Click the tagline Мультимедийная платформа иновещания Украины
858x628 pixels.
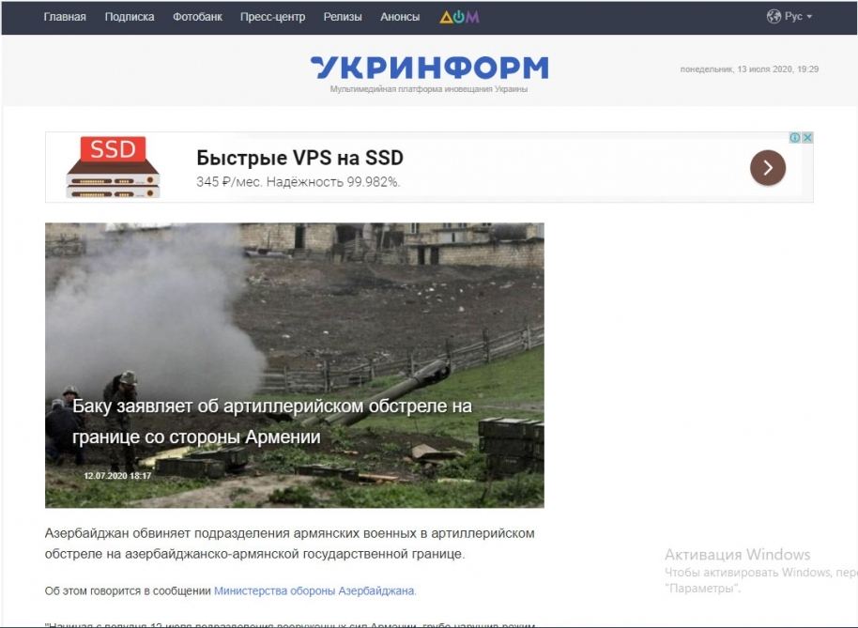[x=429, y=89]
